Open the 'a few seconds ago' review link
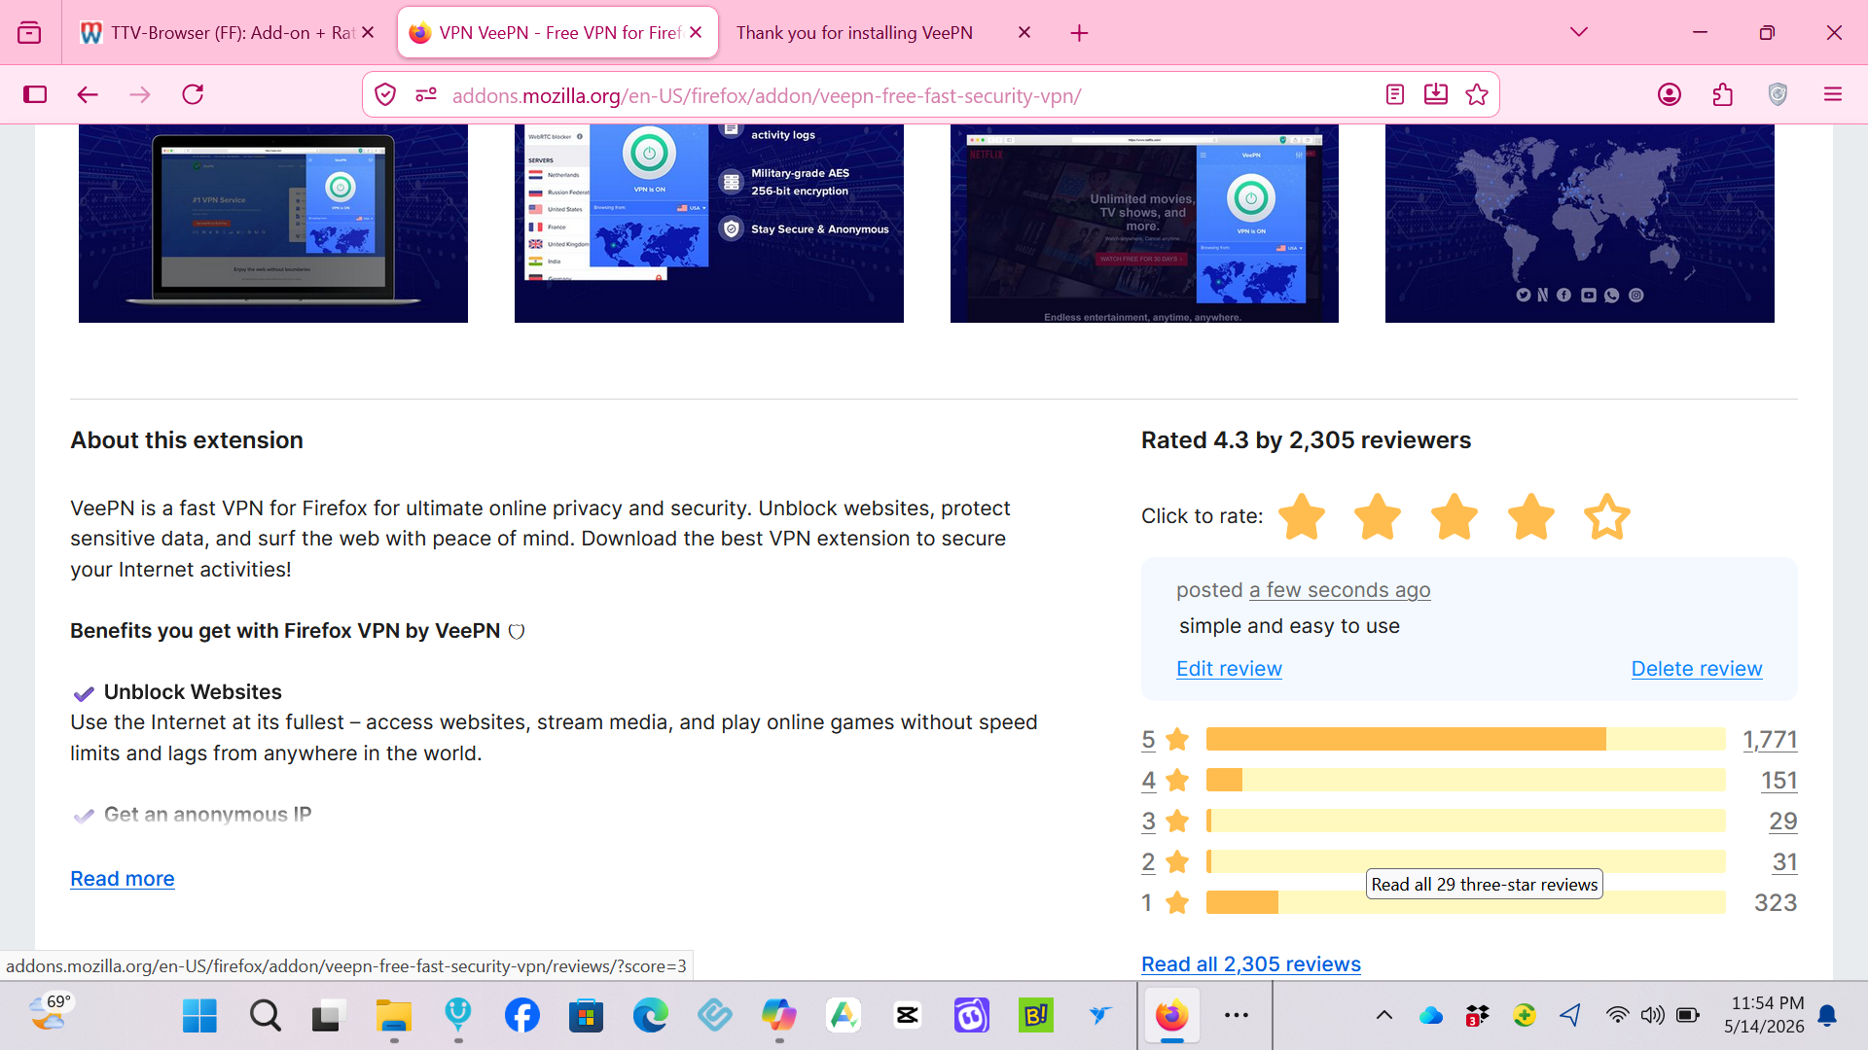 [1340, 590]
